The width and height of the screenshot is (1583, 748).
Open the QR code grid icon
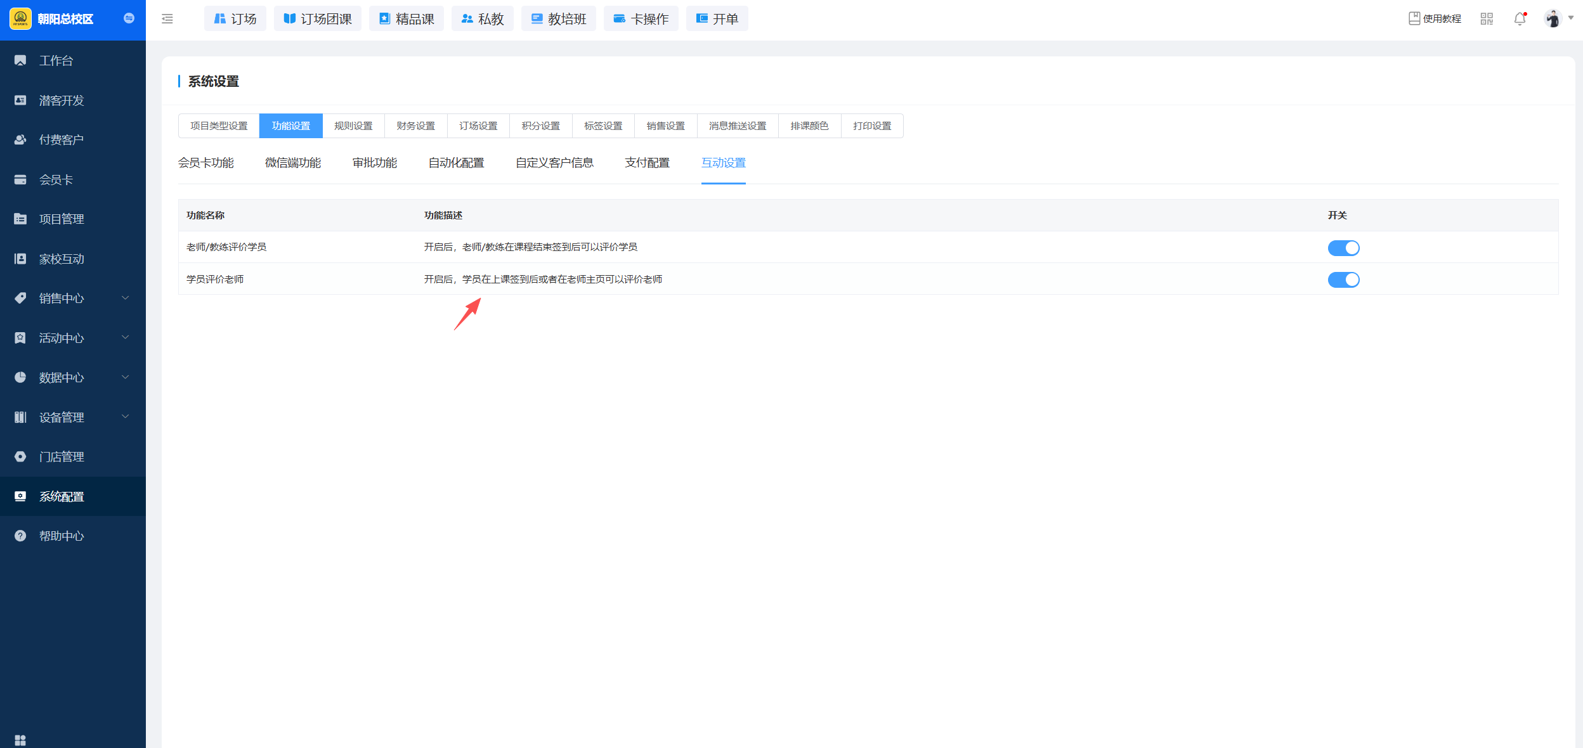point(1487,19)
